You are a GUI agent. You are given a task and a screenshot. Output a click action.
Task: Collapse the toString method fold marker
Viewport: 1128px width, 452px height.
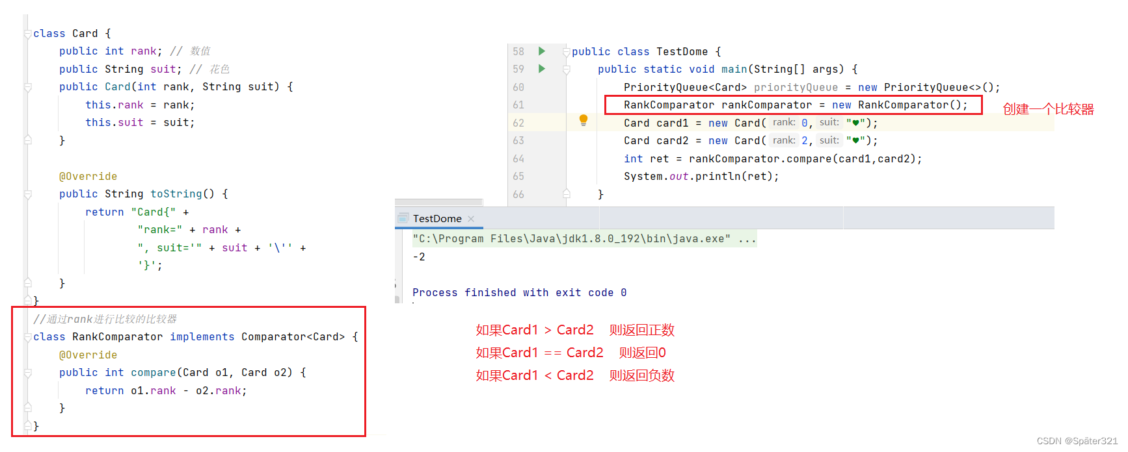28,194
